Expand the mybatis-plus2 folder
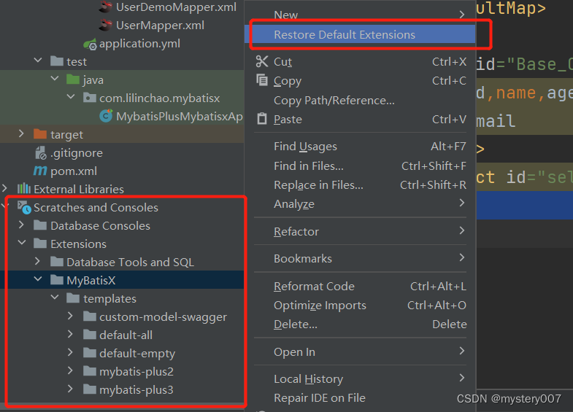The image size is (573, 412). point(70,371)
